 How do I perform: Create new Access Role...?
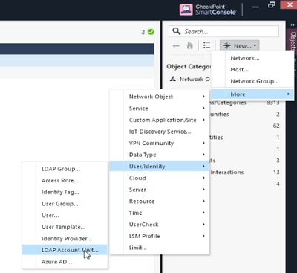(x=65, y=181)
